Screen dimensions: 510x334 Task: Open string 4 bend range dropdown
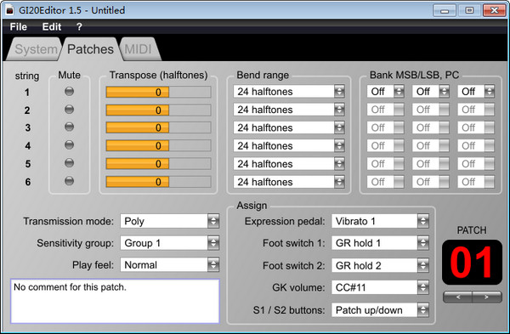[289, 145]
